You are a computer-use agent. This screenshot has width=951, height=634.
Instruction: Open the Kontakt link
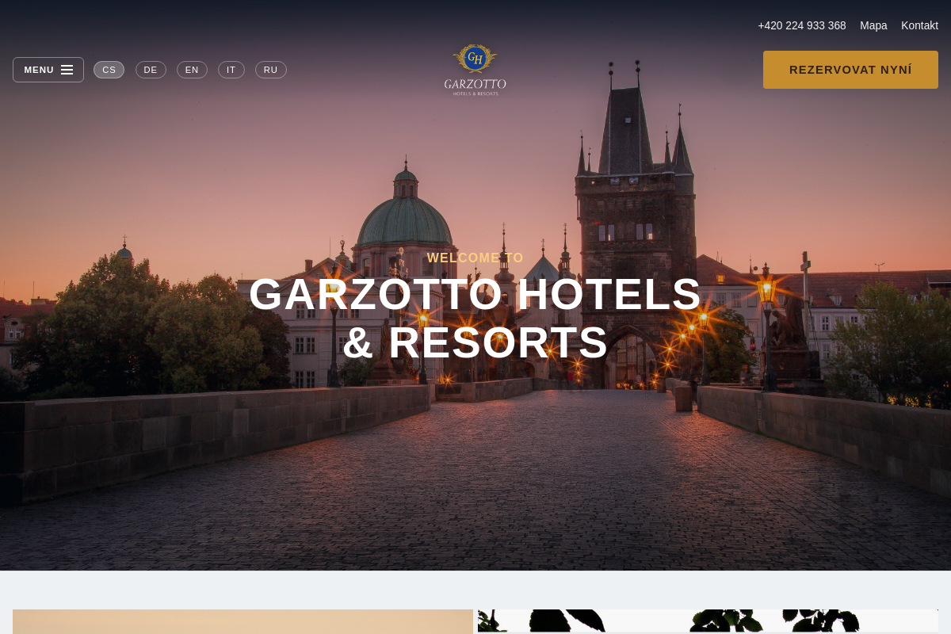tap(919, 25)
